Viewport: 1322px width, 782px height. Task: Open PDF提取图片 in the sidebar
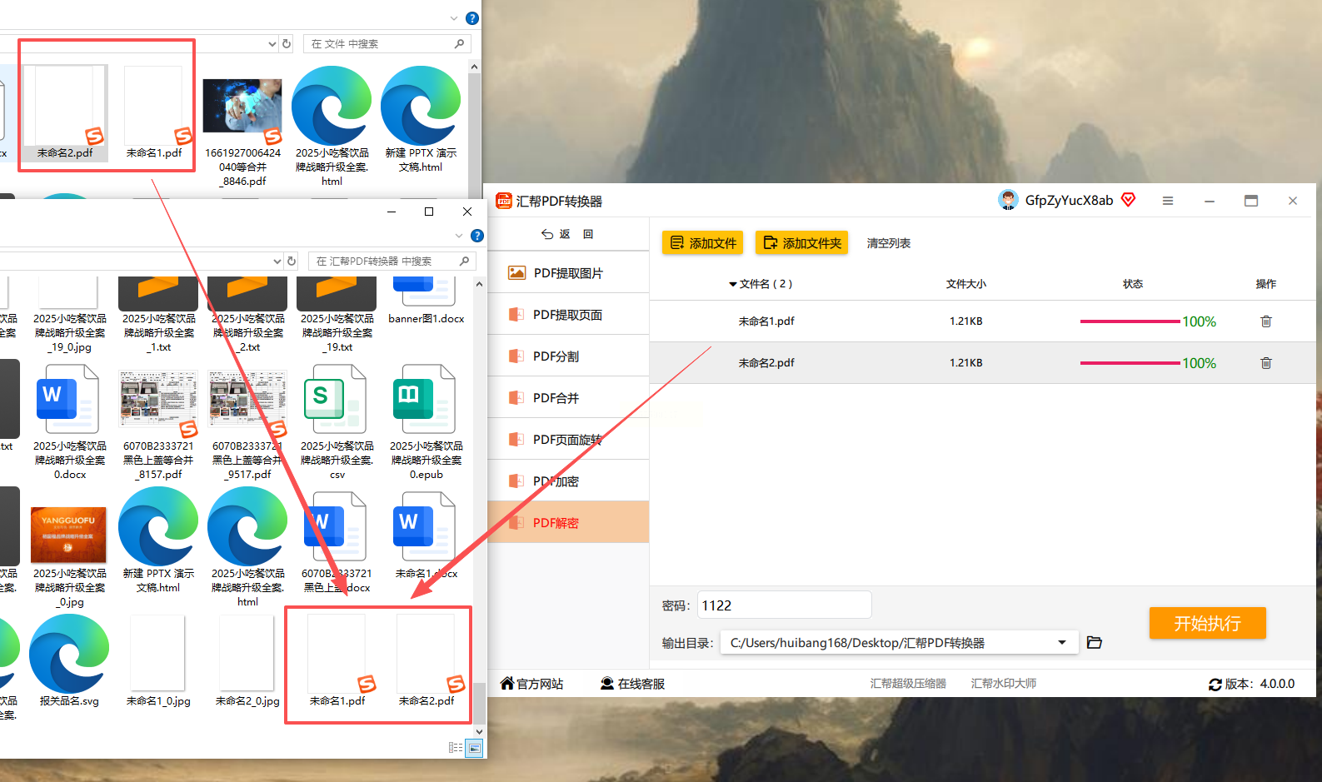567,273
